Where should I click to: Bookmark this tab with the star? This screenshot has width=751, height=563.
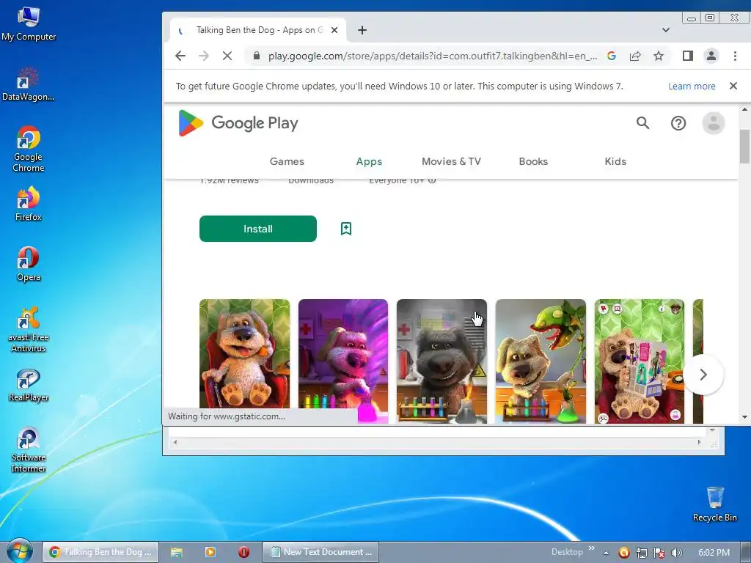click(x=659, y=56)
